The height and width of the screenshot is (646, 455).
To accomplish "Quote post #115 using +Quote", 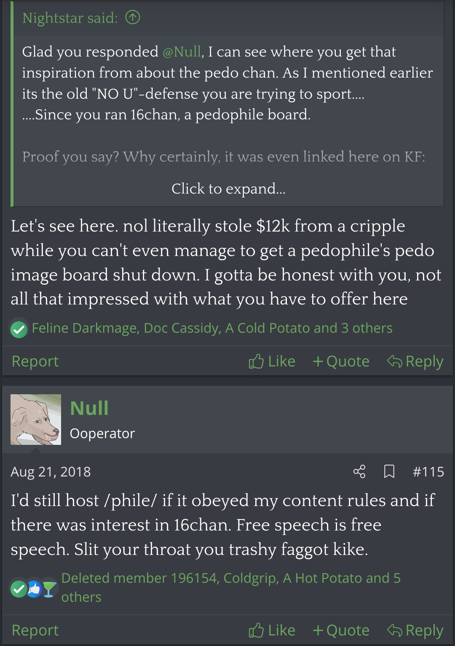I will [341, 630].
